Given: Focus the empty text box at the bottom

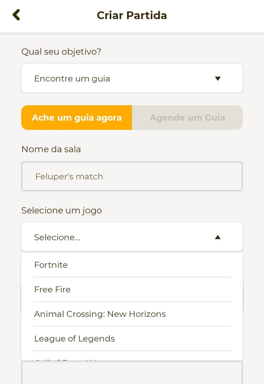Looking at the screenshot, I should [x=132, y=372].
